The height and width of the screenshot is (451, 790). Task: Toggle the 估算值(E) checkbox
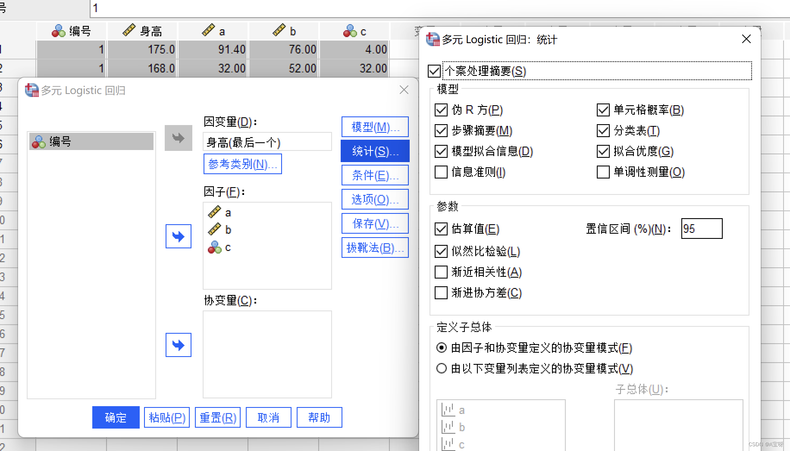(x=441, y=229)
